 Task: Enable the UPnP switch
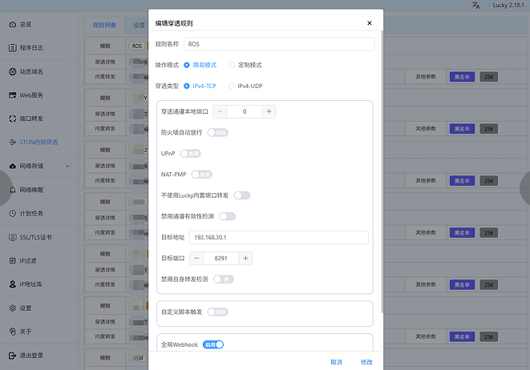(190, 153)
